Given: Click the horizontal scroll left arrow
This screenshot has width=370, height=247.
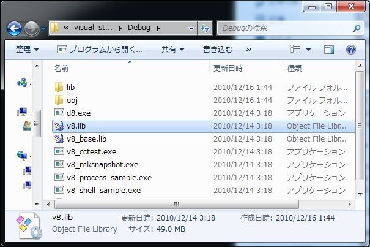Looking at the screenshot, I should 48,204.
